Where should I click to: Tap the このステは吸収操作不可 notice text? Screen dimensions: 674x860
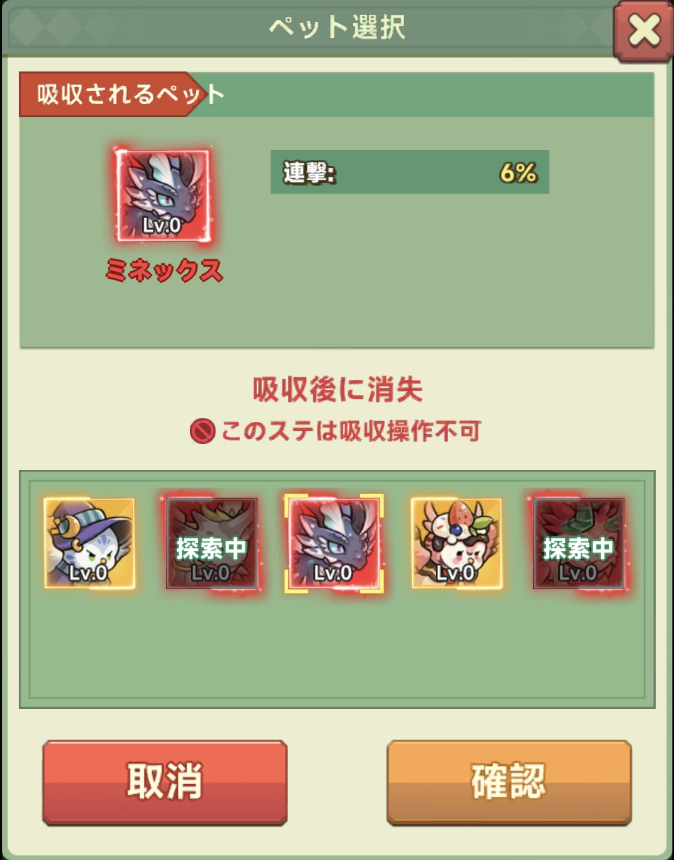(351, 431)
